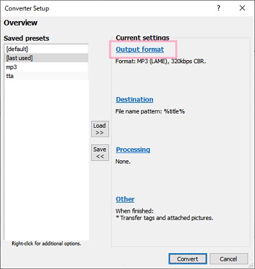The width and height of the screenshot is (255, 269).
Task: Click the 'When finished:' text
Action: (135, 211)
